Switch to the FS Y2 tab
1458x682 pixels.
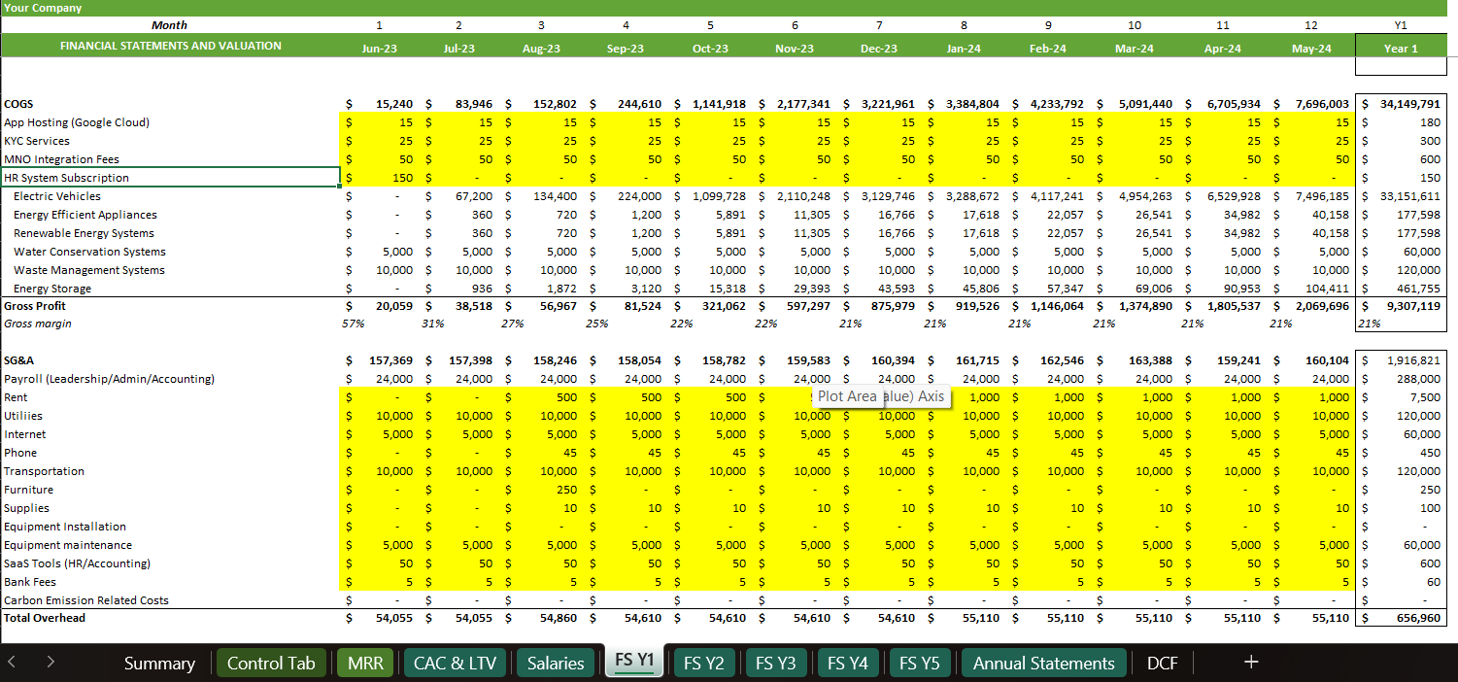coord(704,663)
